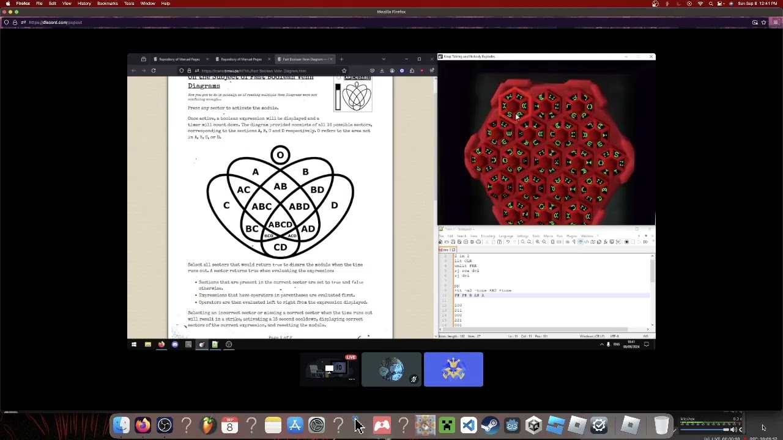Screen dimensions: 783x440
Task: Open Unity from the dock
Action: pos(533,425)
